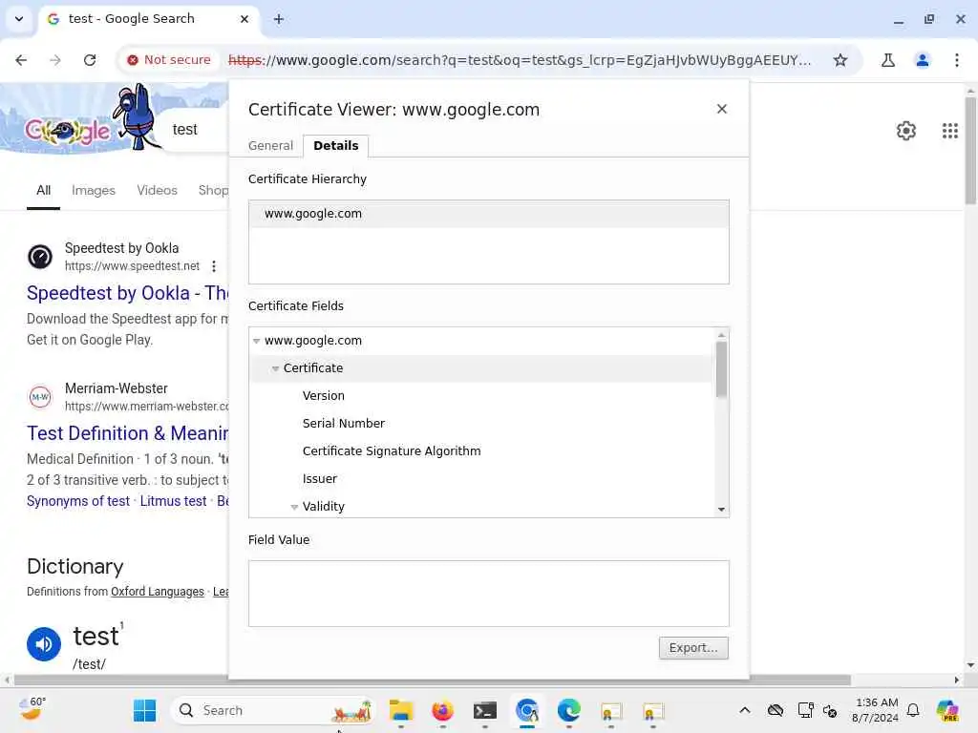This screenshot has height=733, width=978.
Task: Open the Google apps grid
Action: (949, 131)
